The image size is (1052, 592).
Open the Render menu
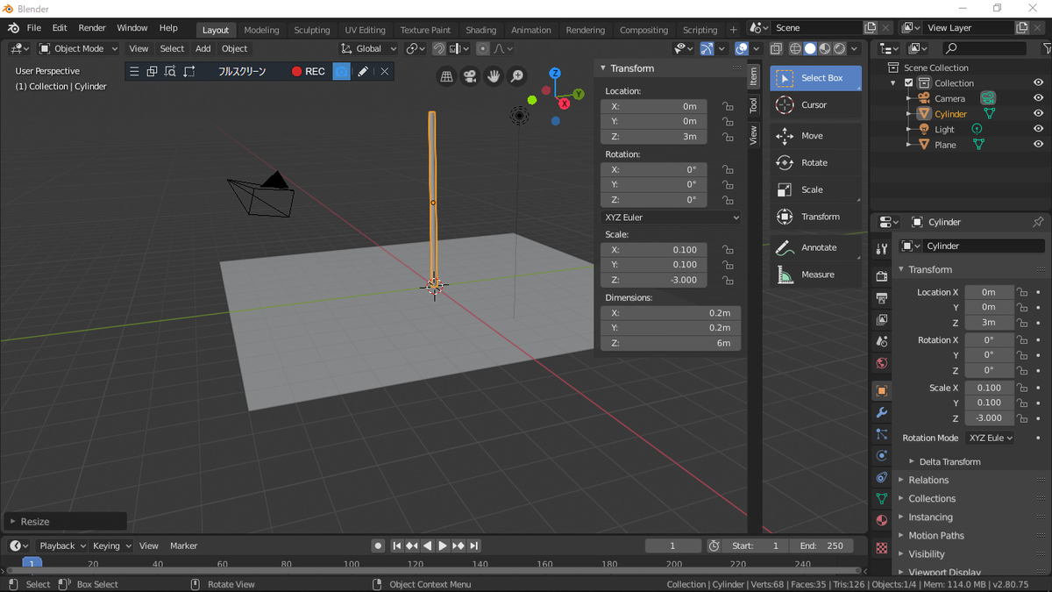click(x=92, y=28)
